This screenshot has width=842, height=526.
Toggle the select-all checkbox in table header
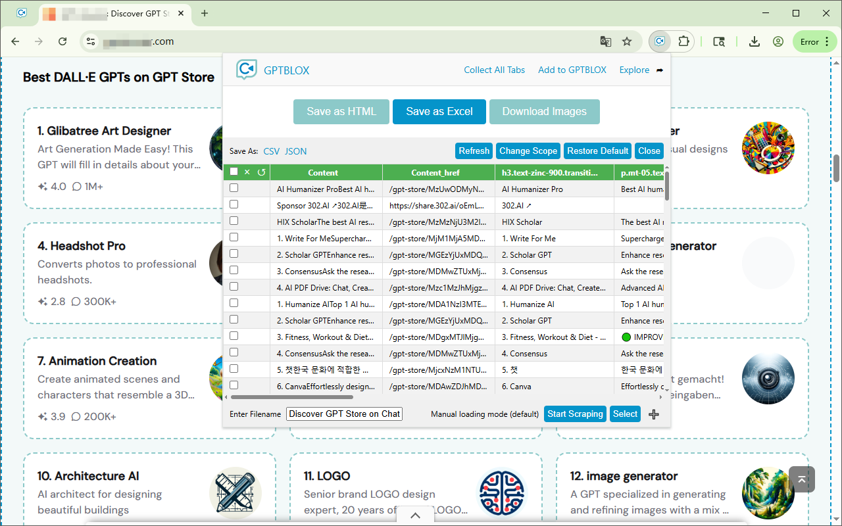point(234,172)
